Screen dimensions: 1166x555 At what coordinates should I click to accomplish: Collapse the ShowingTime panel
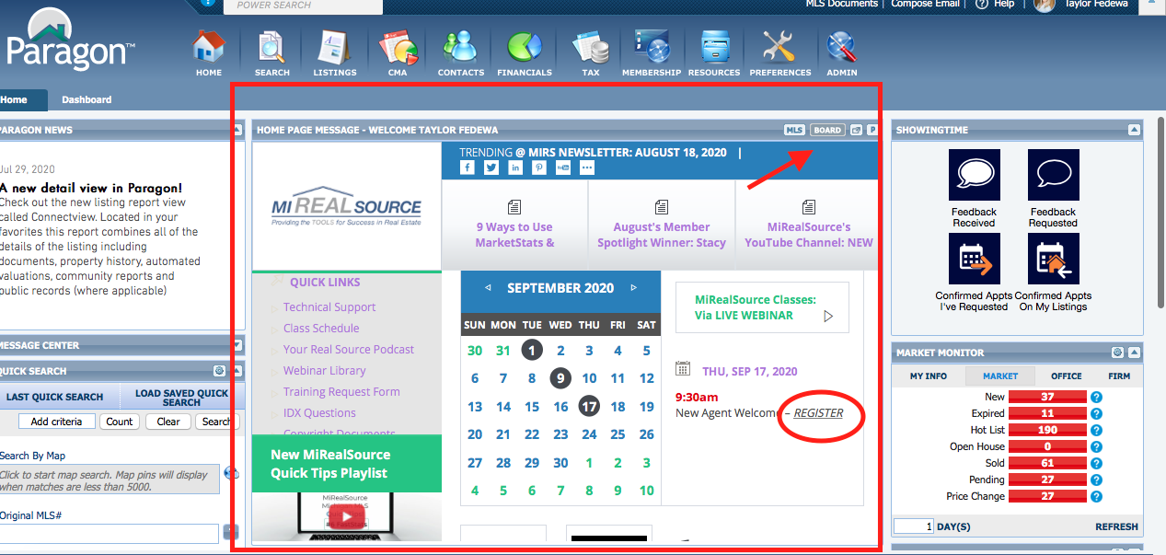pos(1134,131)
